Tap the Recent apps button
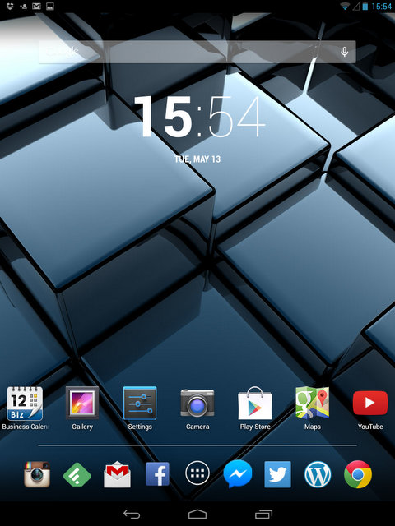This screenshot has height=526, width=395. pyautogui.click(x=263, y=514)
